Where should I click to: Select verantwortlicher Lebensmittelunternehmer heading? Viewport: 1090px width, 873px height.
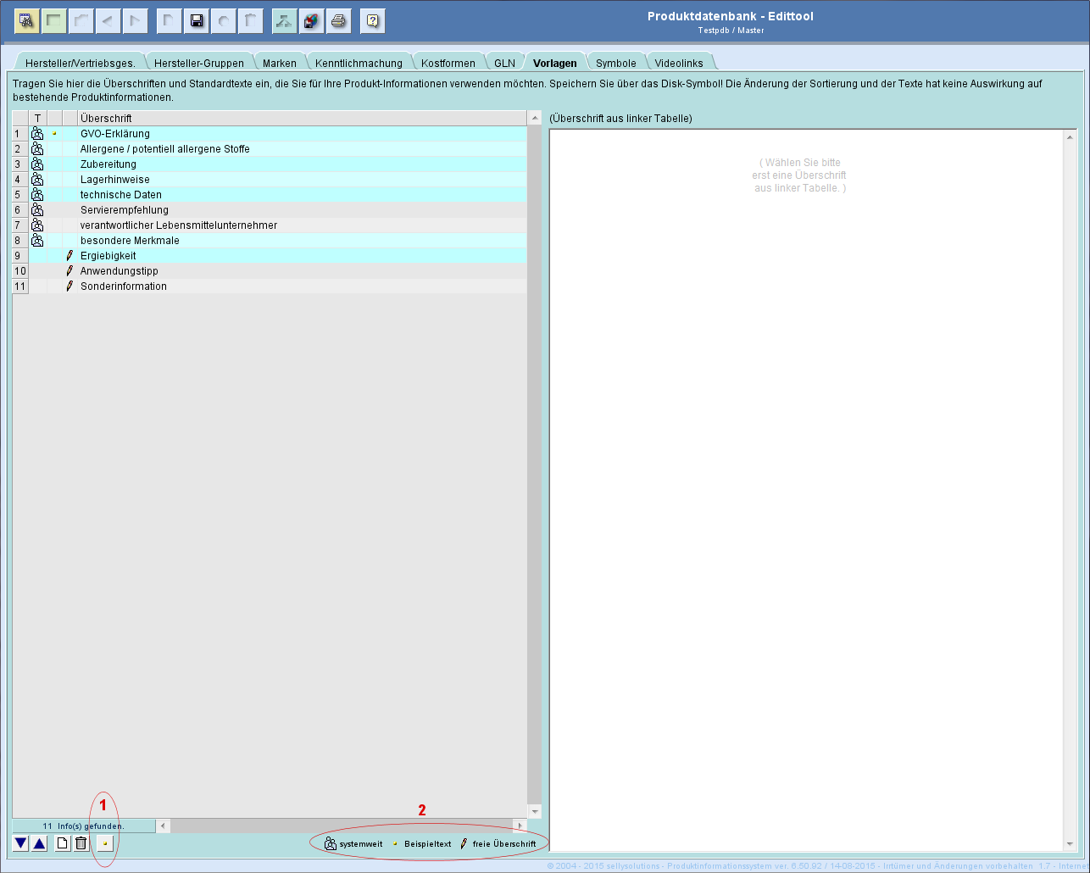[x=179, y=225]
